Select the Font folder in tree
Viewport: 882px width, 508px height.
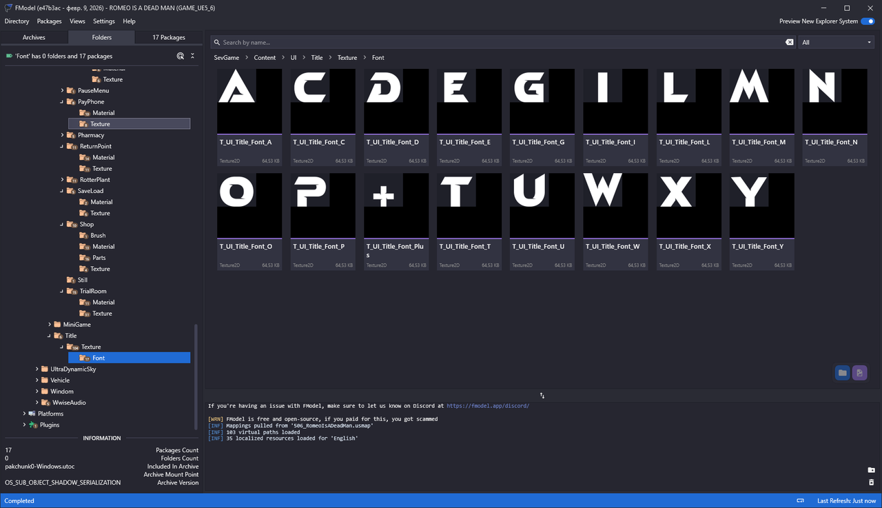(130, 358)
